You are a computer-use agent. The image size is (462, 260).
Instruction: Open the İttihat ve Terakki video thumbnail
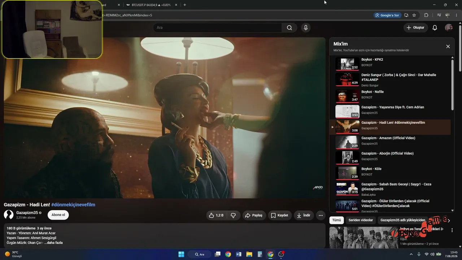point(363,237)
